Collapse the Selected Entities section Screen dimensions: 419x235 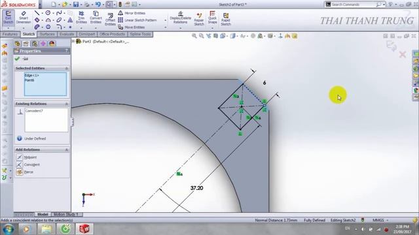coord(67,69)
